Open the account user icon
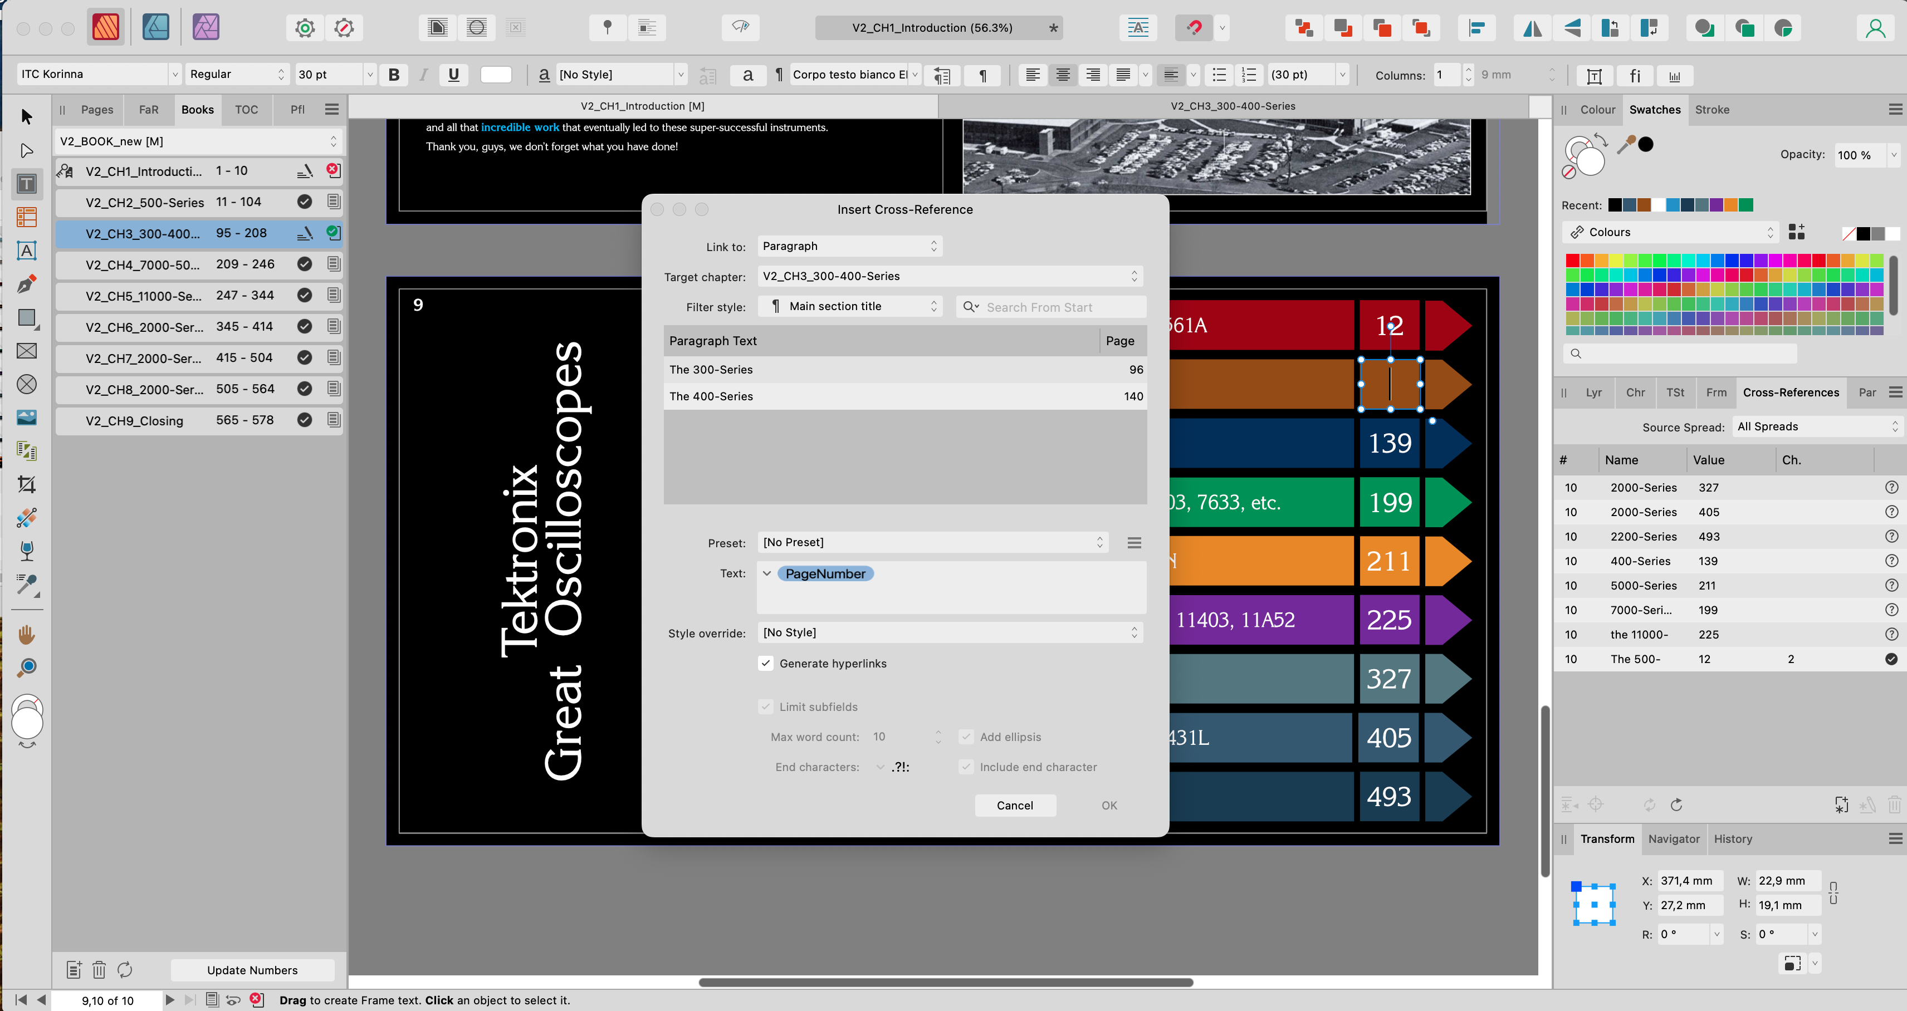 click(x=1875, y=28)
